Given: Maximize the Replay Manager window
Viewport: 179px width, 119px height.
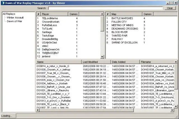Looking at the screenshot, I should [x=171, y=3].
